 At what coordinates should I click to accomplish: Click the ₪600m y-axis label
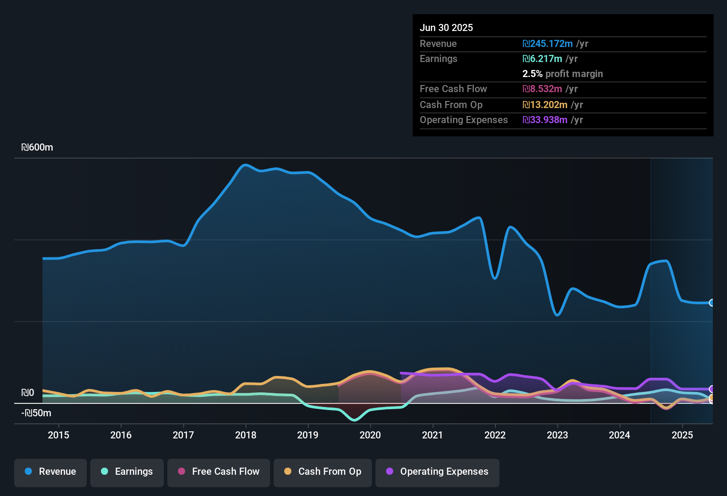click(37, 147)
